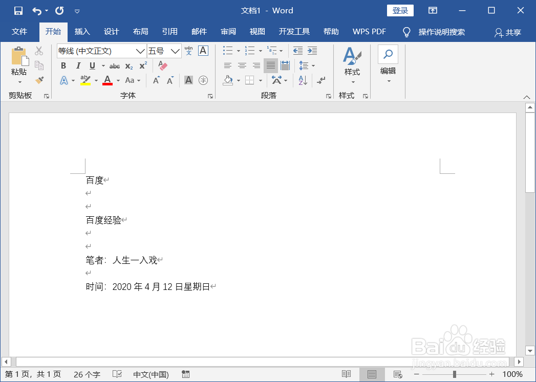Click the Copy icon

[x=39, y=65]
